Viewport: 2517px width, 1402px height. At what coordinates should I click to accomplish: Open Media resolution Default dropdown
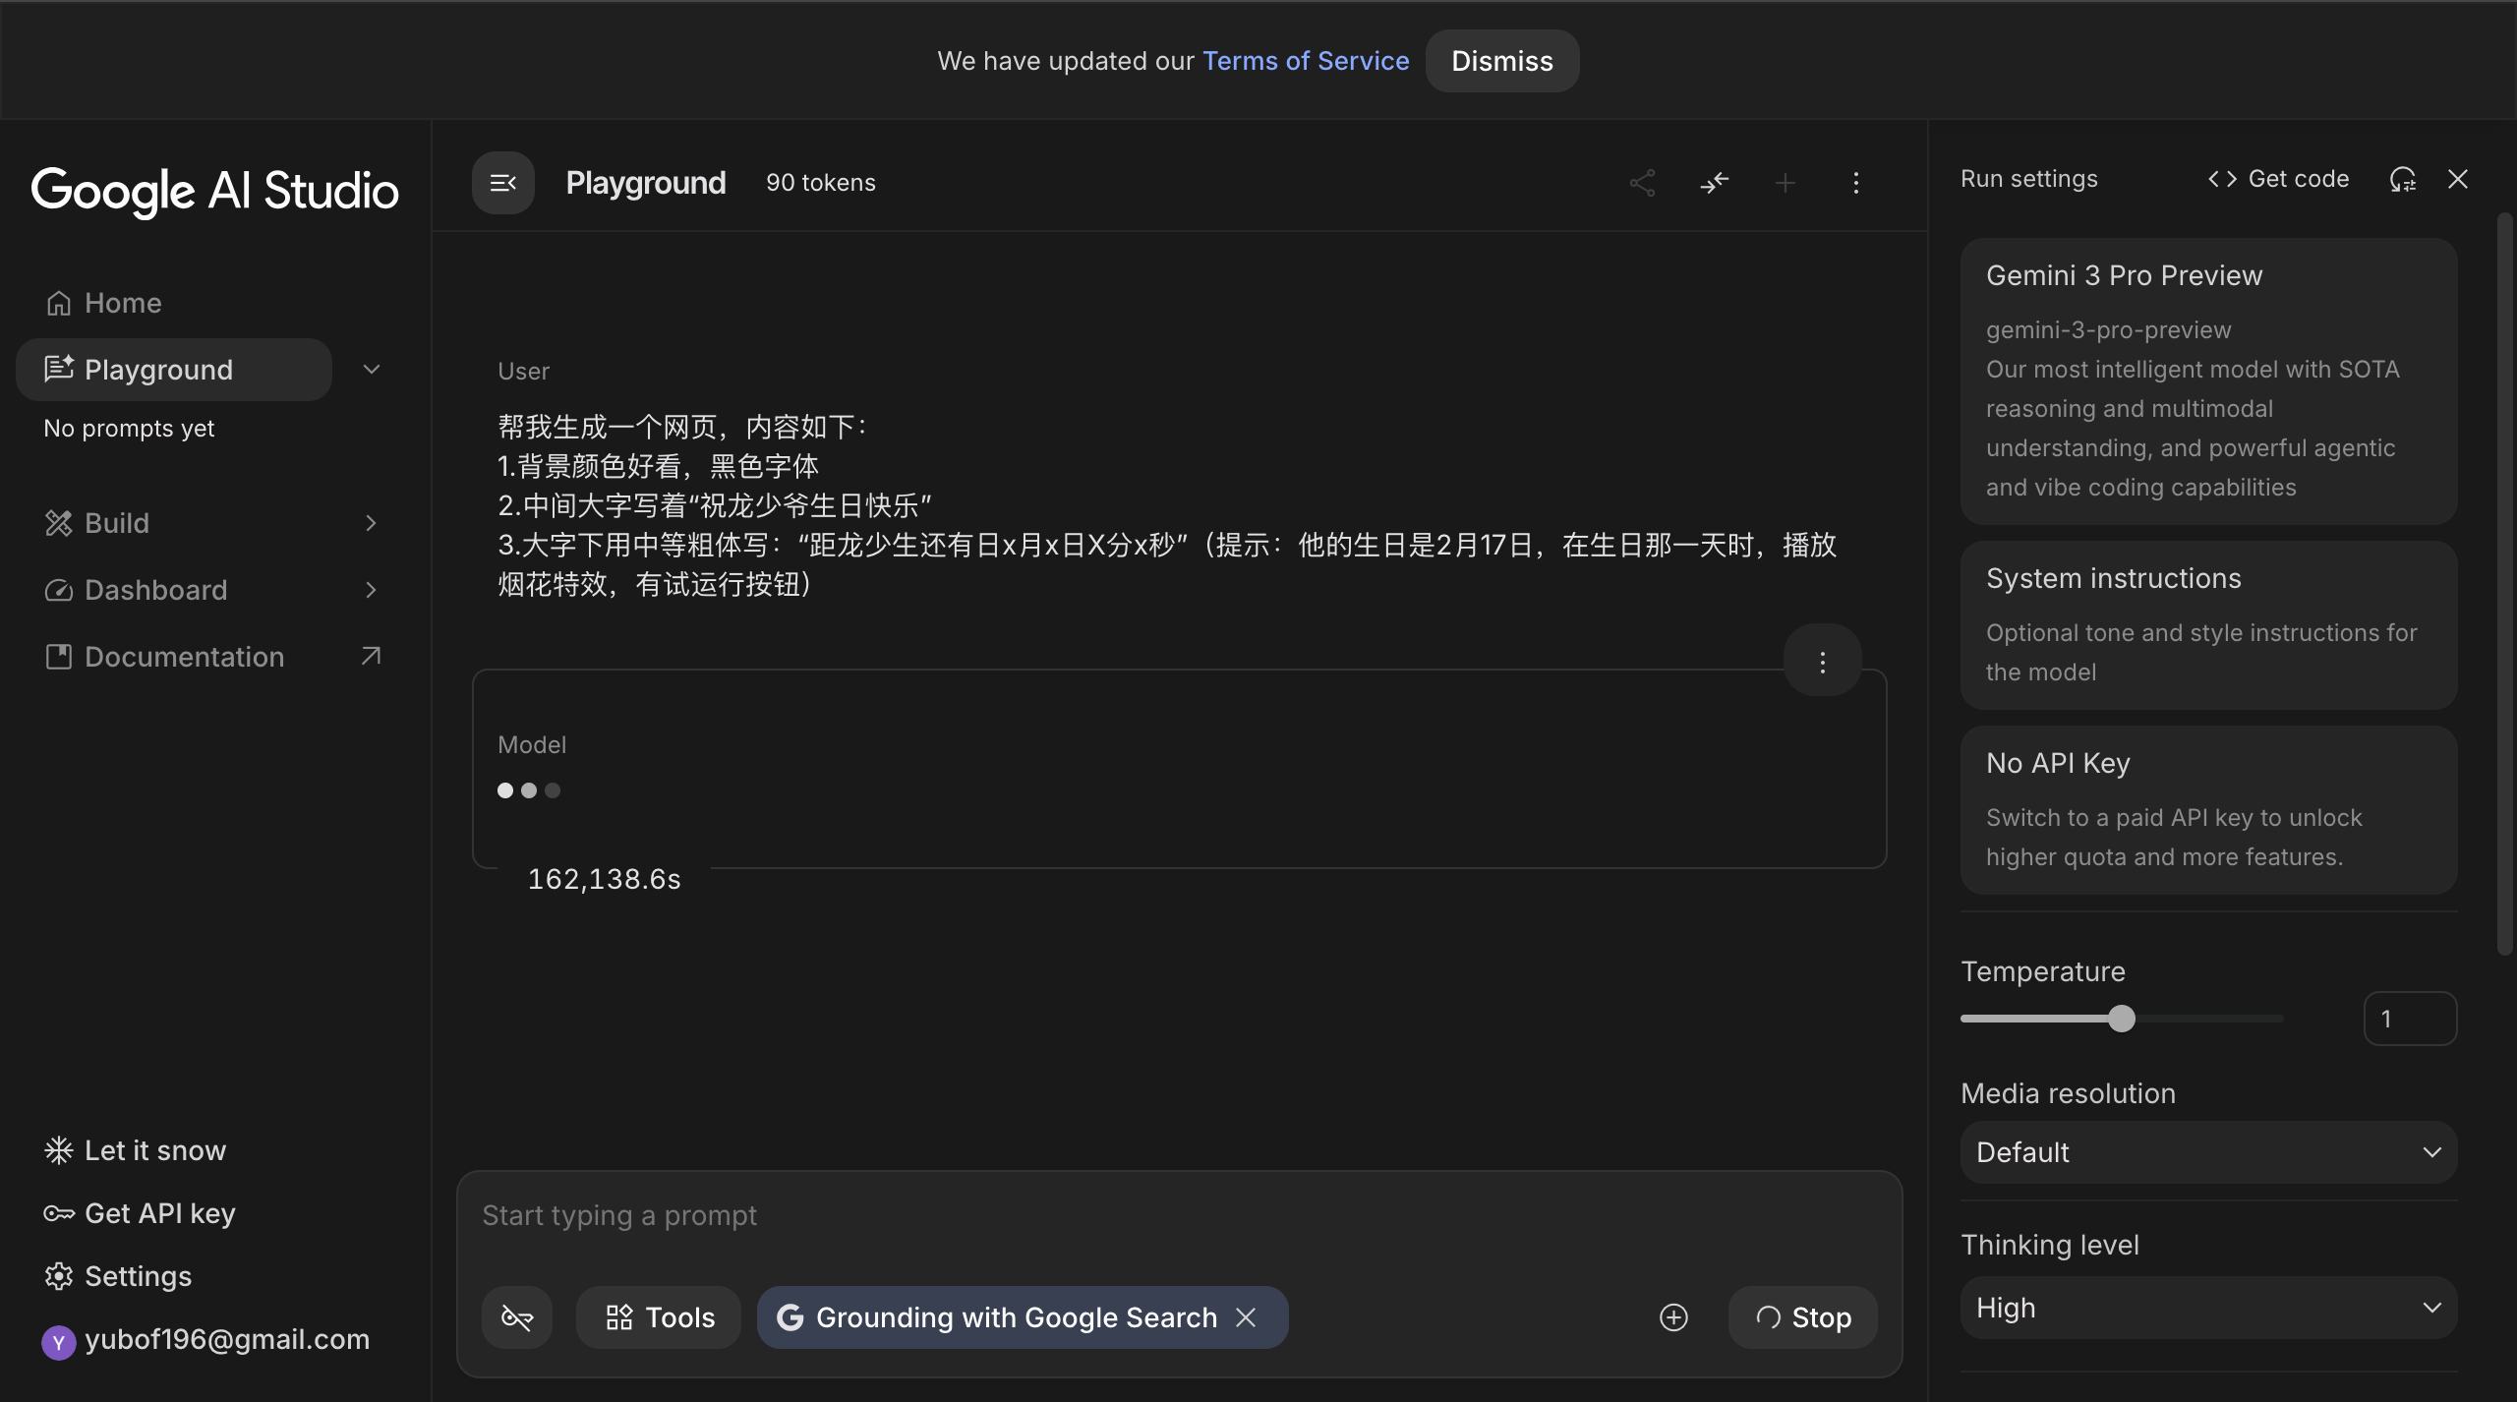[2208, 1152]
